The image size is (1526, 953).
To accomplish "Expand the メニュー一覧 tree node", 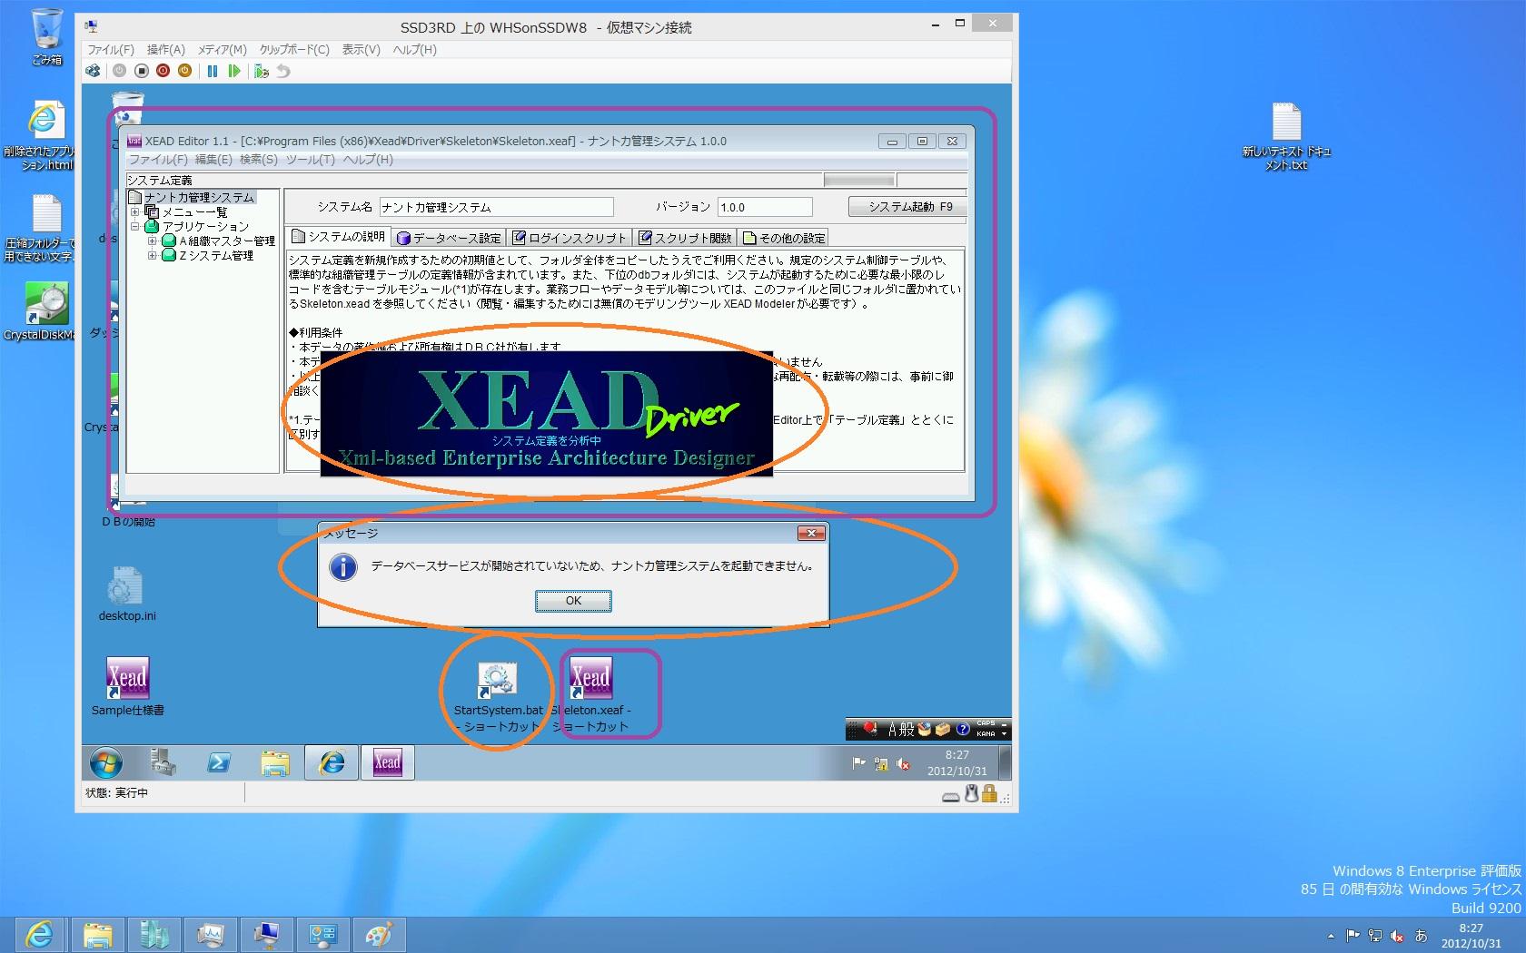I will [135, 212].
